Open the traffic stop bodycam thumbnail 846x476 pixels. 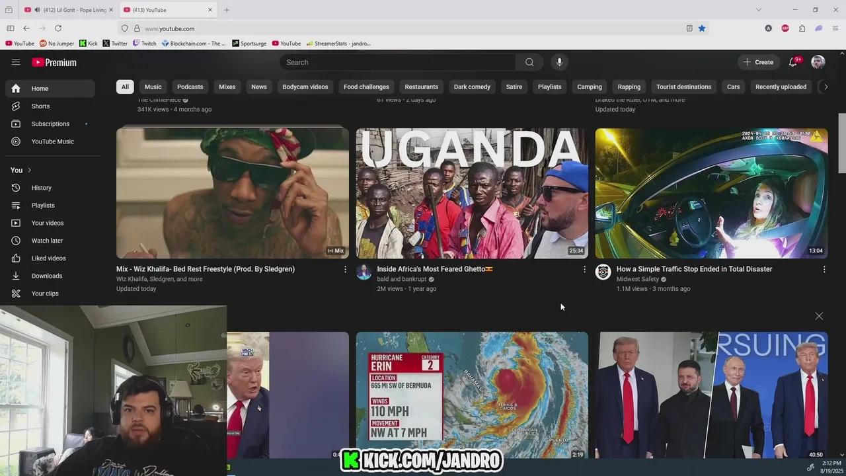pos(711,193)
